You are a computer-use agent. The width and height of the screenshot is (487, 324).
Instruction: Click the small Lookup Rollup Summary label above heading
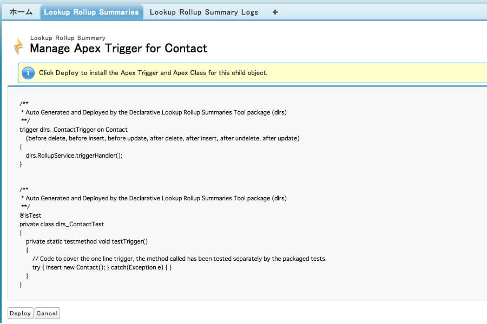[x=68, y=38]
